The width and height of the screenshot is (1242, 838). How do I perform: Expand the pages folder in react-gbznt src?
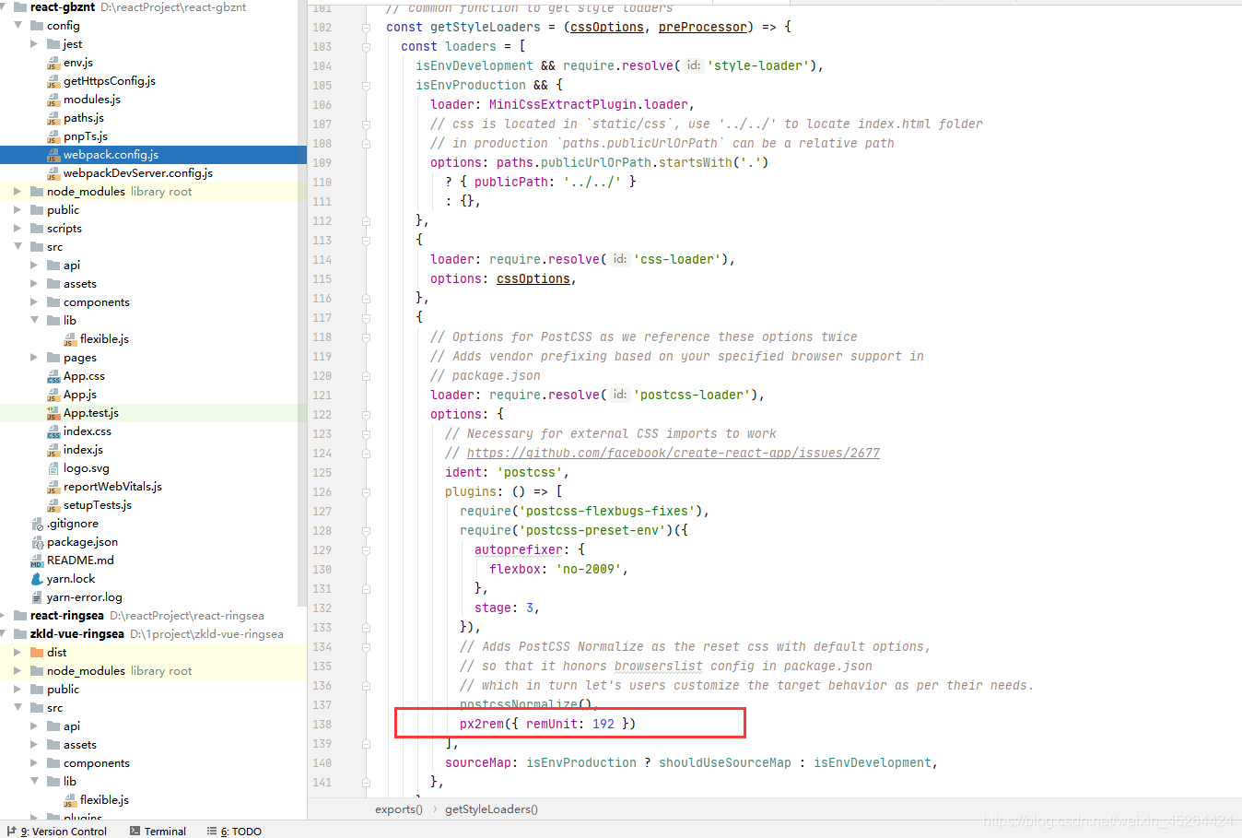(34, 358)
